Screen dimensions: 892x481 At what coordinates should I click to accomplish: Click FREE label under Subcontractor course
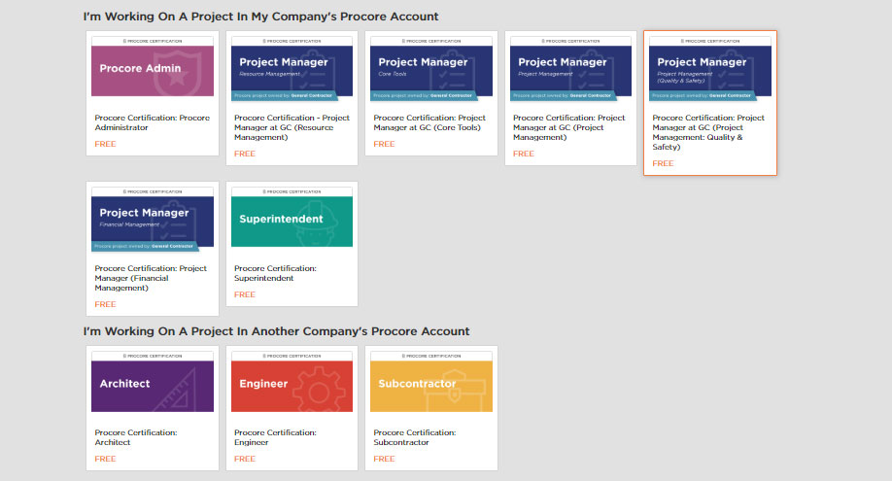384,459
